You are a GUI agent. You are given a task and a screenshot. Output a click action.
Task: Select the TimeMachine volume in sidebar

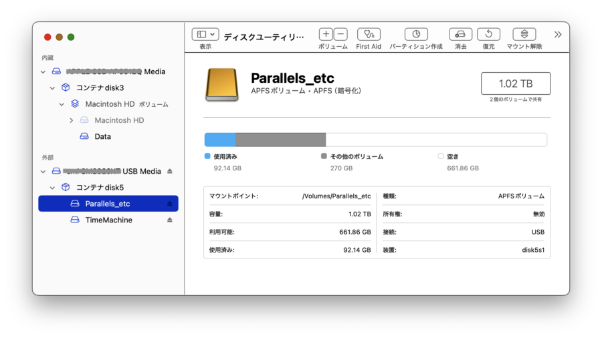(108, 220)
